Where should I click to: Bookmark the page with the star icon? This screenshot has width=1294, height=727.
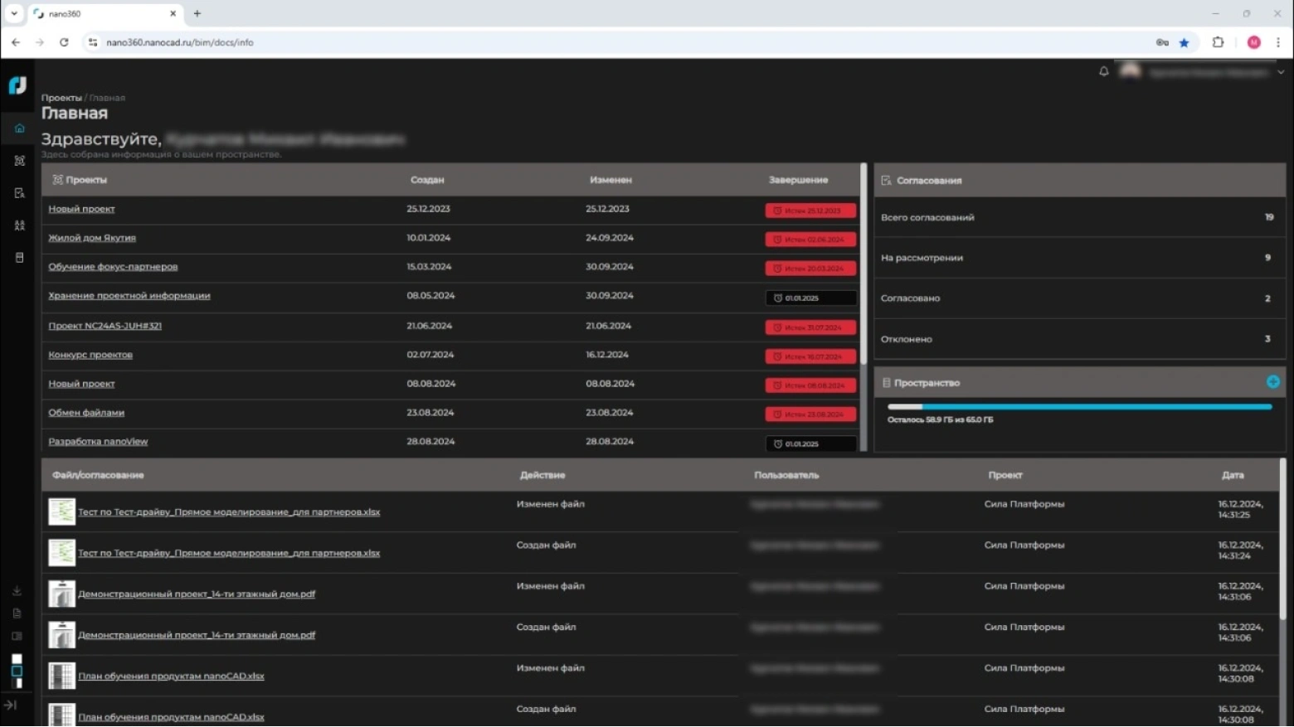[x=1184, y=42]
